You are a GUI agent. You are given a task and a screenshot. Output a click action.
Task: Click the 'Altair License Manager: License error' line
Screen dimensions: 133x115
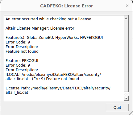[40, 28]
